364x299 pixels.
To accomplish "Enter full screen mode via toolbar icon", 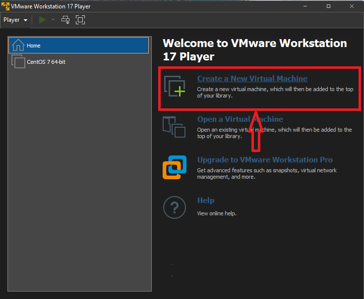I will 80,20.
